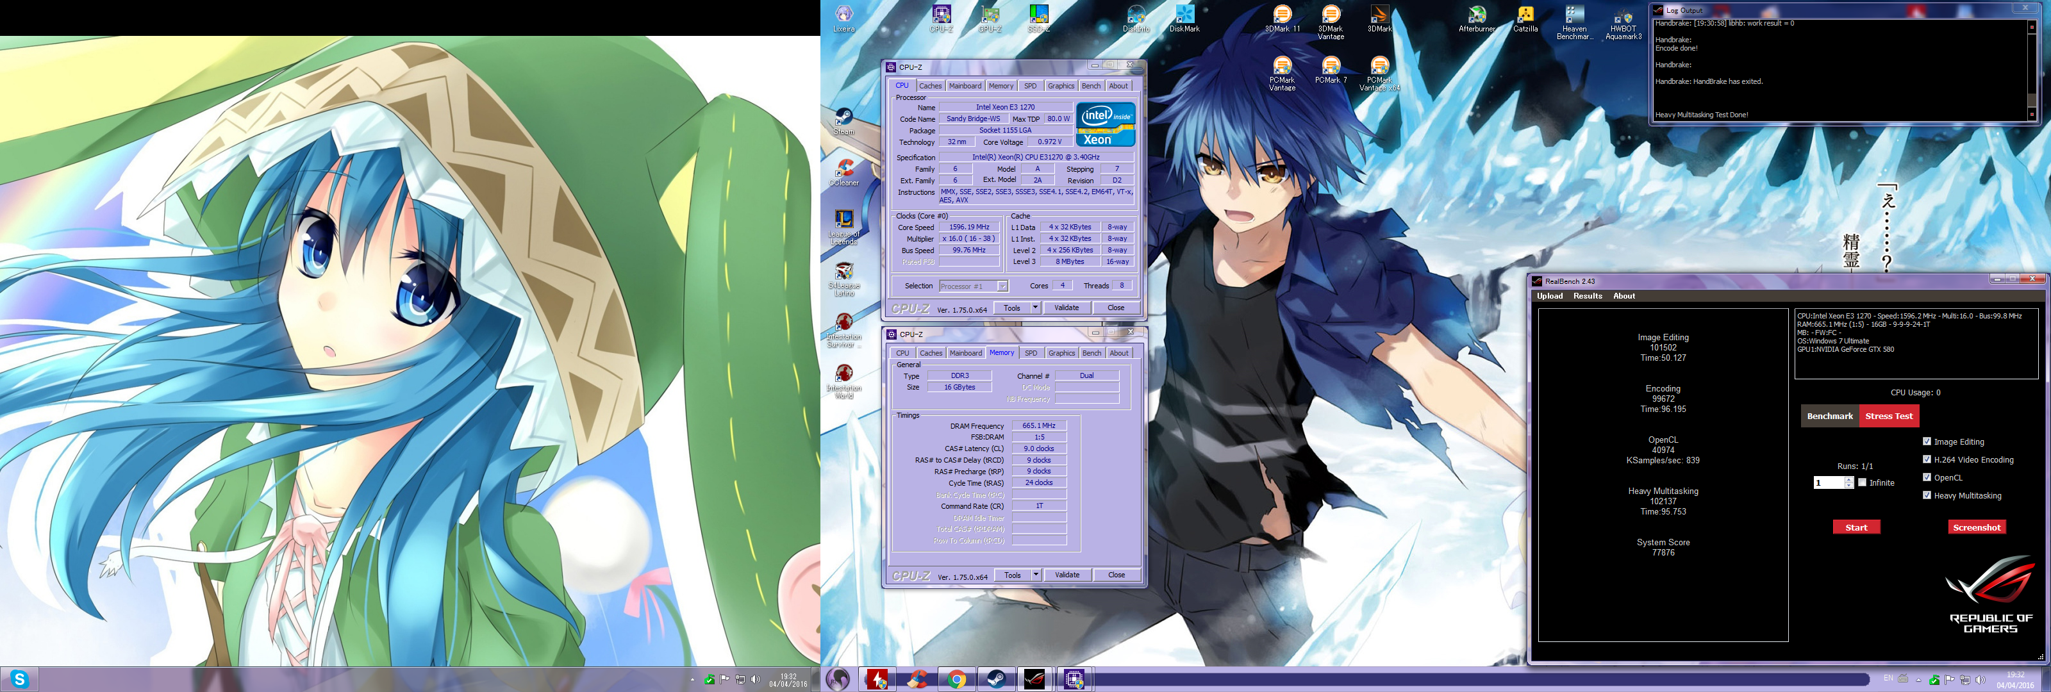
Task: Enable the Infinite runs checkbox
Action: (1861, 482)
